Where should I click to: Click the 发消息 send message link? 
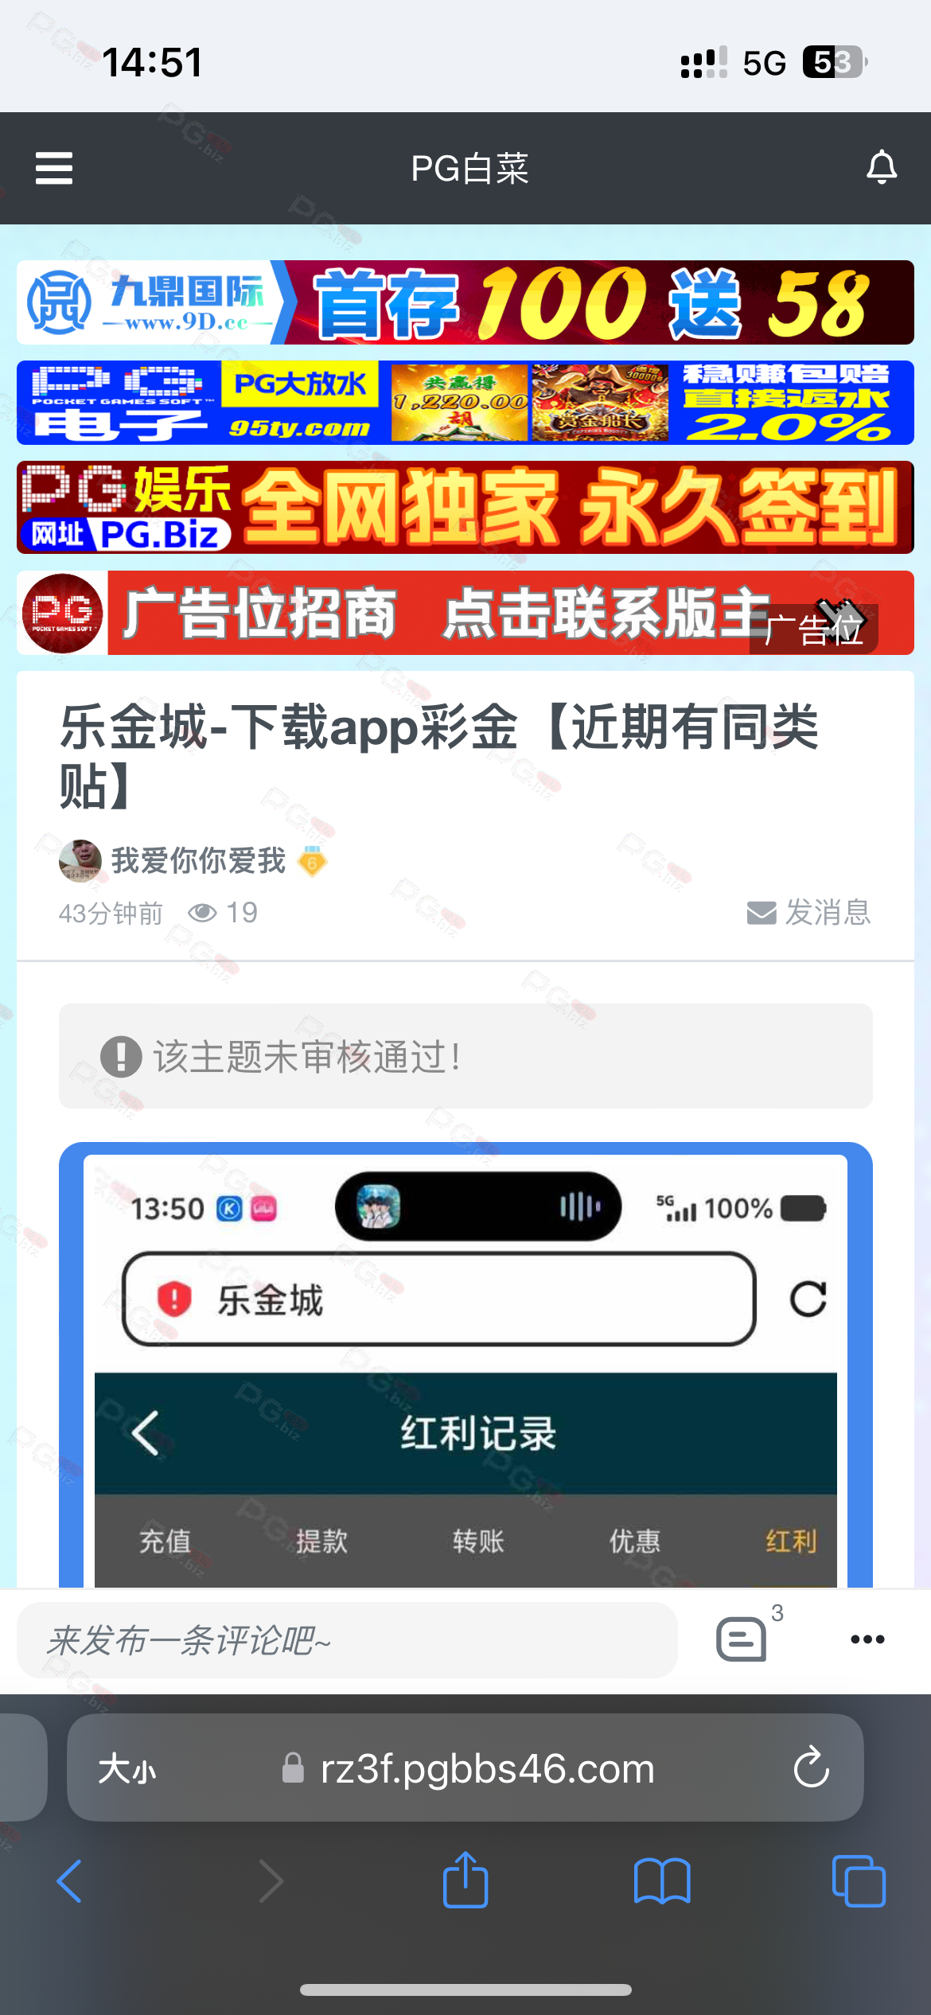[809, 912]
